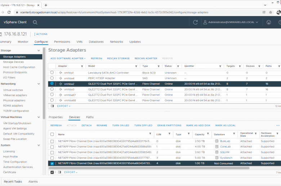Open the feedback smiley icon

269,22
